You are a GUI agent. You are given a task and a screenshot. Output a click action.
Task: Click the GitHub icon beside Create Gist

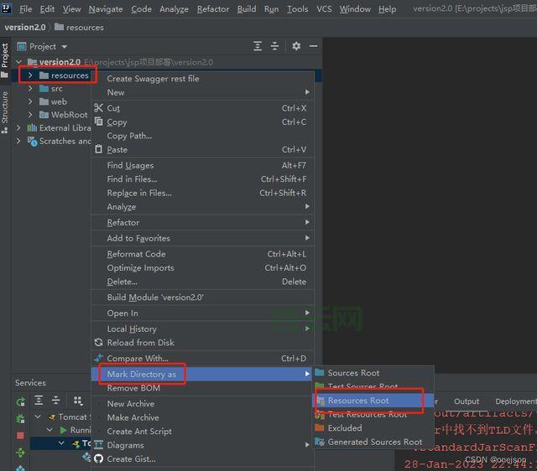click(x=99, y=458)
